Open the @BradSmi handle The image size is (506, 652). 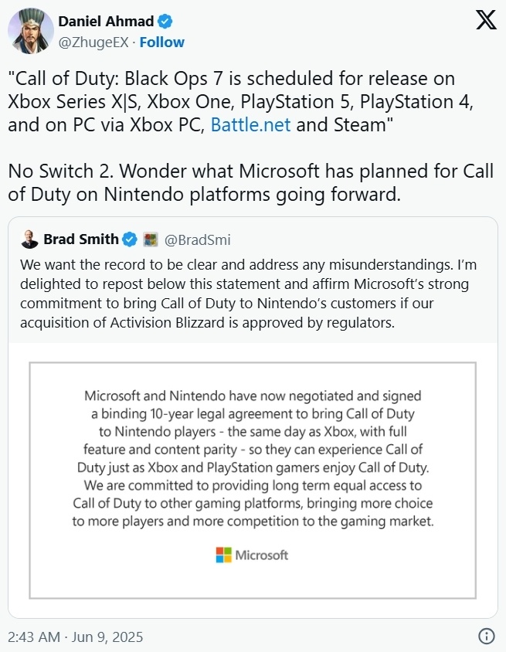[198, 240]
